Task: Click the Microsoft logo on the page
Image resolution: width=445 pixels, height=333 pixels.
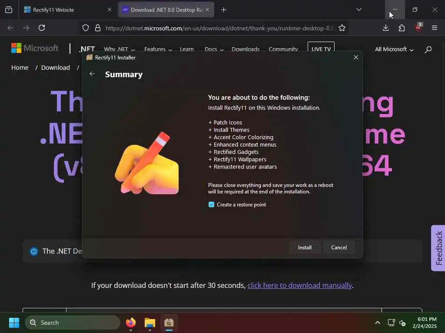Action: (35, 48)
